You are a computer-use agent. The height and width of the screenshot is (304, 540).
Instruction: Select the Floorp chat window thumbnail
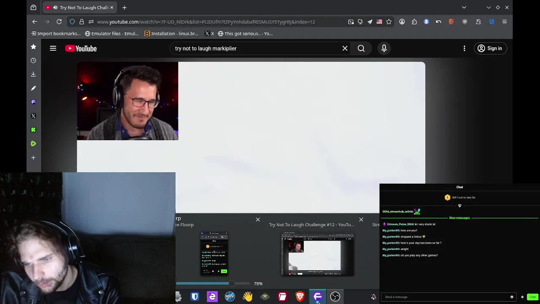click(x=214, y=253)
